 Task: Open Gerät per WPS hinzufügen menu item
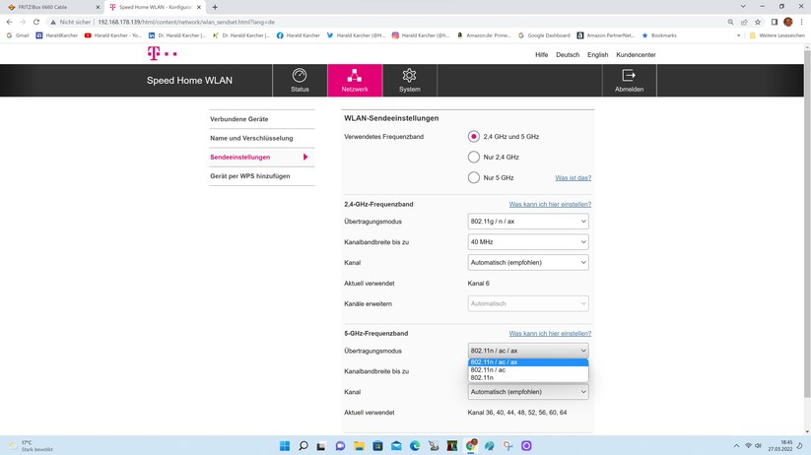[262, 176]
